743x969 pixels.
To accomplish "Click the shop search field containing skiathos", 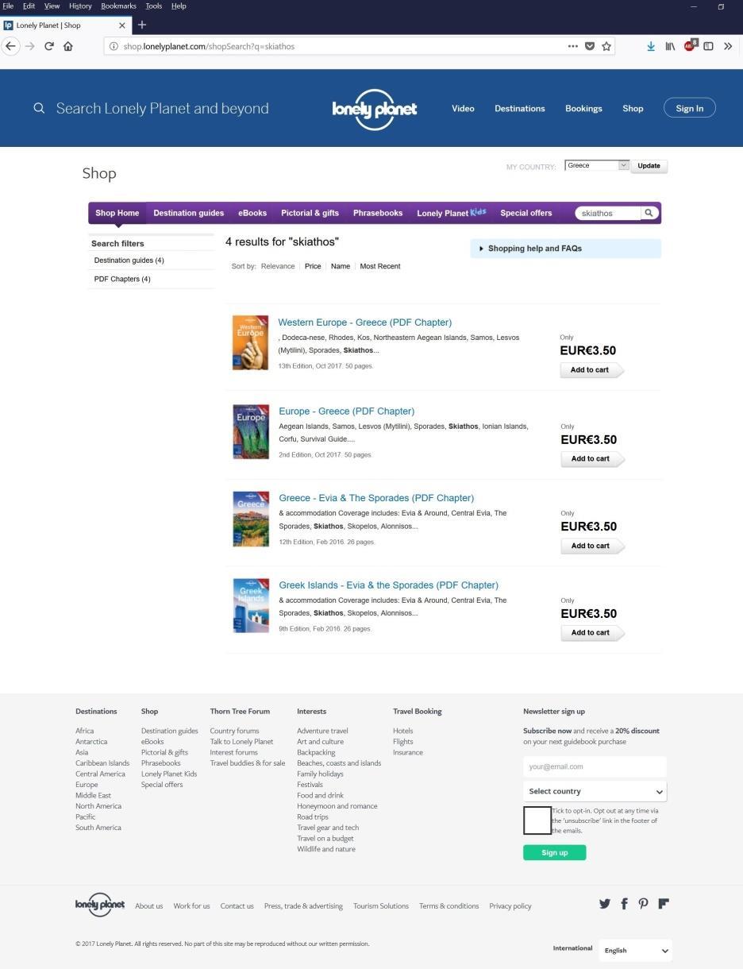I will (607, 213).
